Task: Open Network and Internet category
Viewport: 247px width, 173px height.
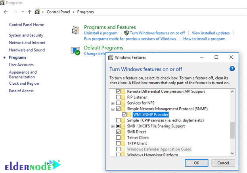Action: tap(27, 43)
